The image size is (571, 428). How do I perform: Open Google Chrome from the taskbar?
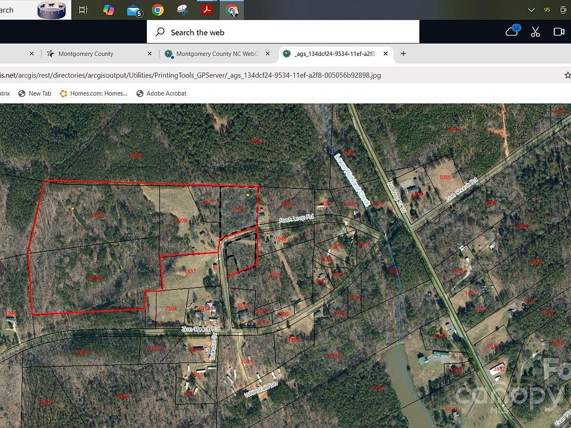[x=158, y=10]
